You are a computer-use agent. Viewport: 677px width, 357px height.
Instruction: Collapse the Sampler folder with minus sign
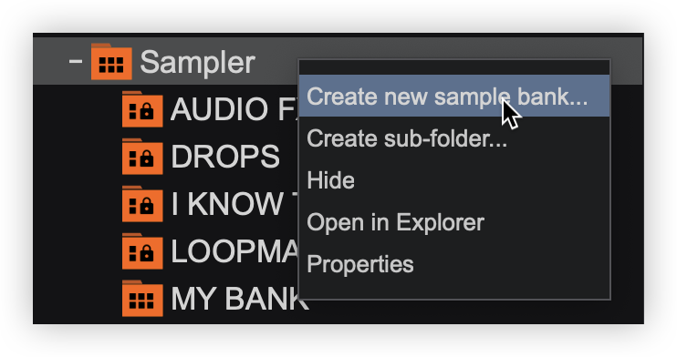coord(76,62)
